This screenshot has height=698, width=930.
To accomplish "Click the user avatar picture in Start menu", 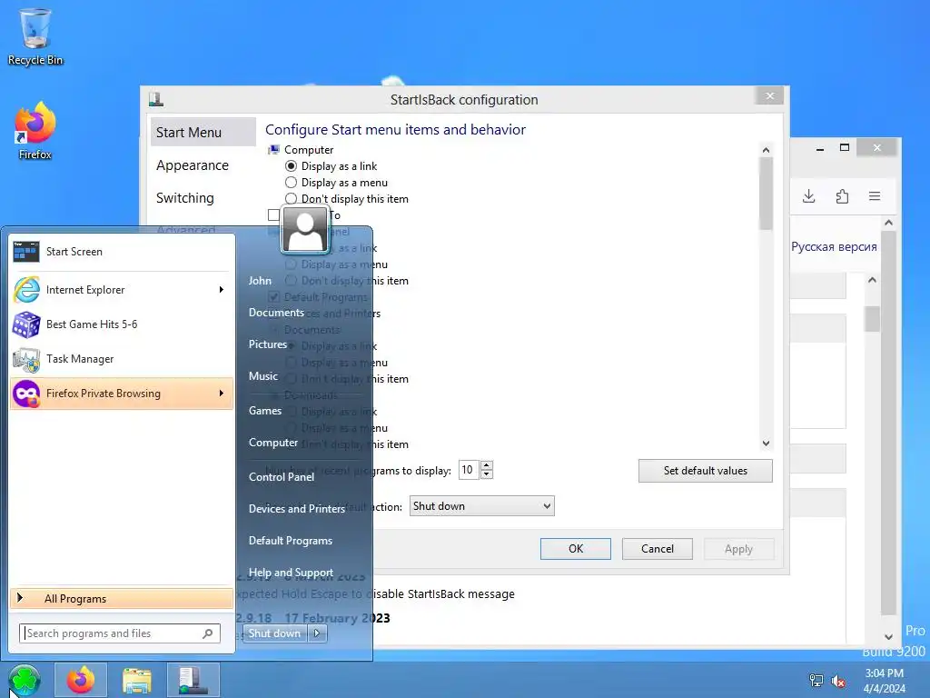I will click(305, 230).
